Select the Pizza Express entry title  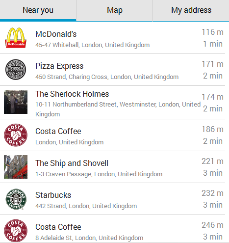click(x=59, y=66)
